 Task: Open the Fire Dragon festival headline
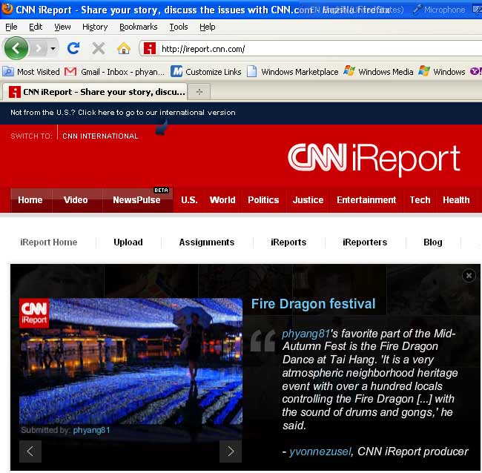[314, 304]
